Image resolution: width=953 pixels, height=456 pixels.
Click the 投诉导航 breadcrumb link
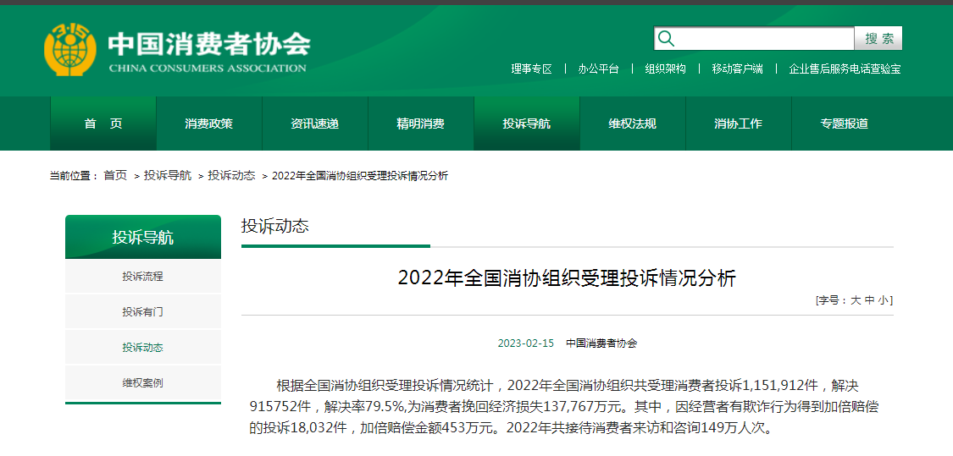(x=168, y=175)
